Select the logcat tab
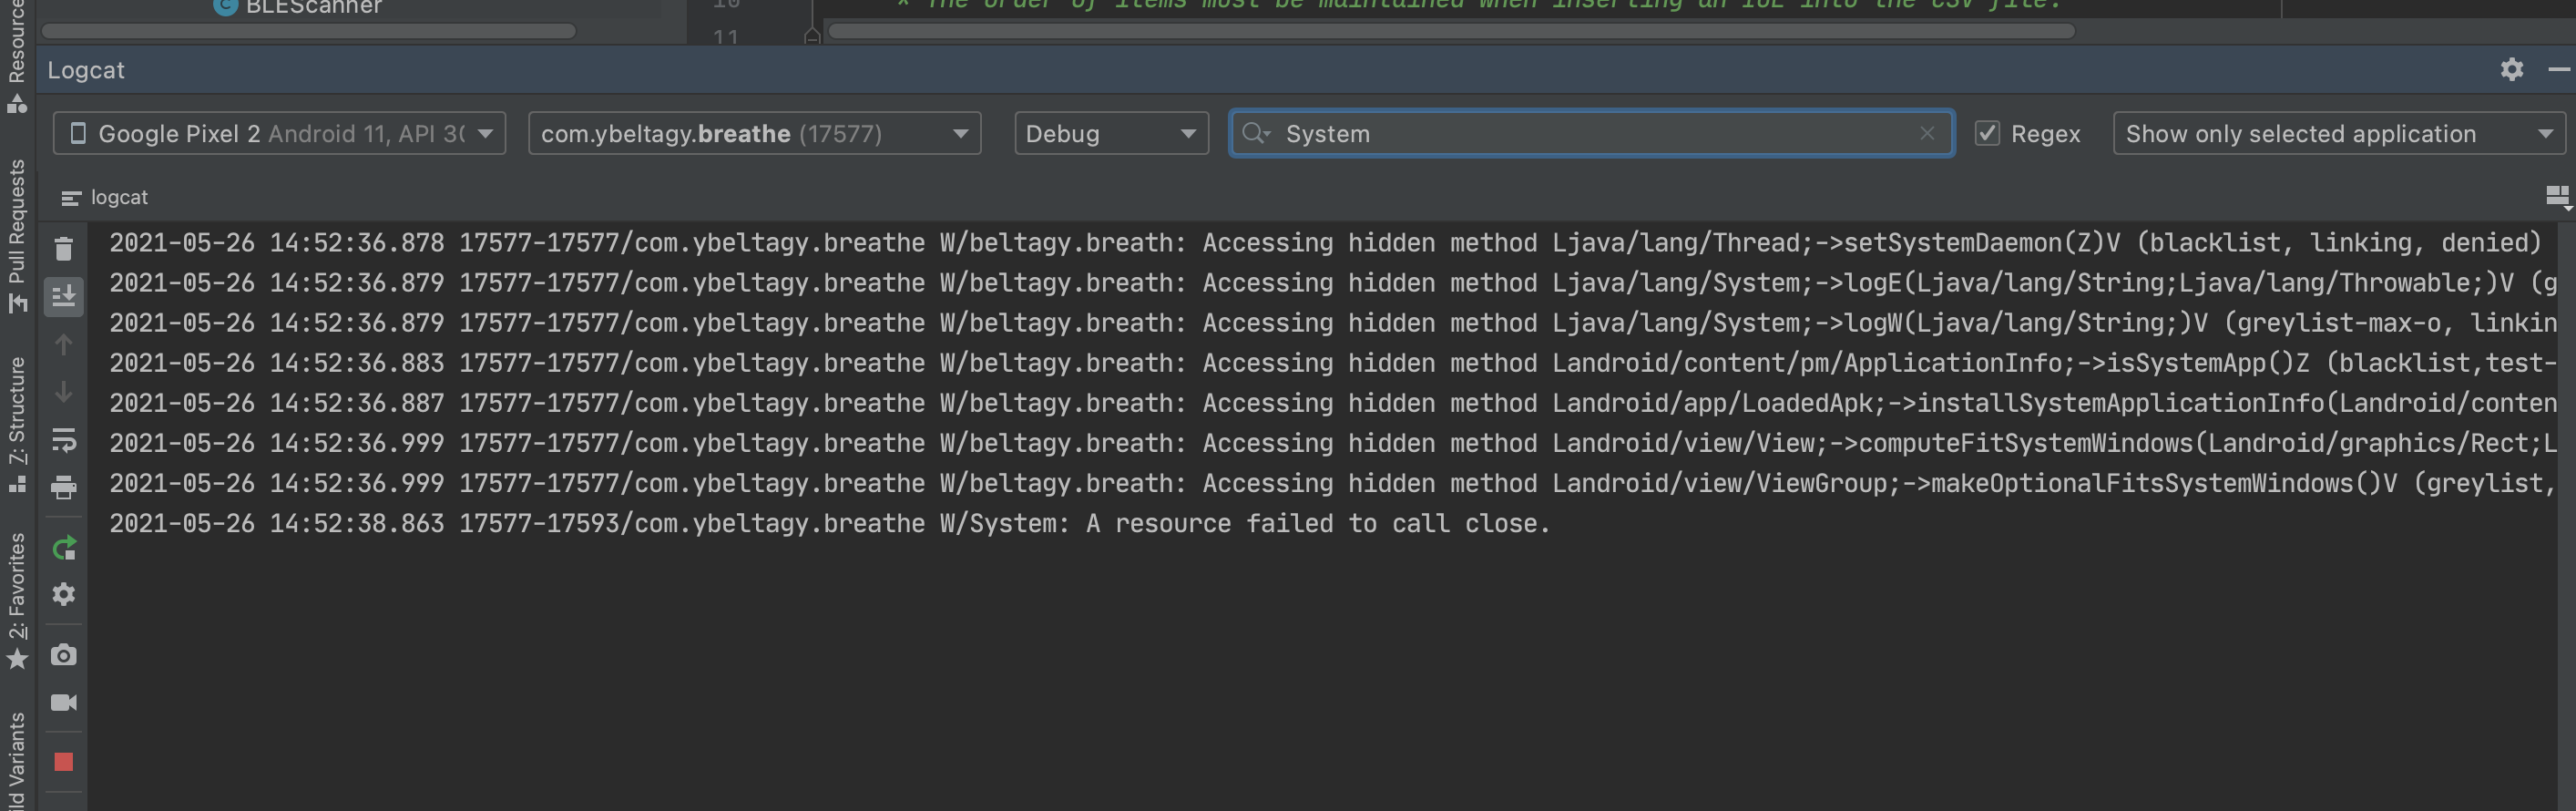The image size is (2576, 811). coord(105,198)
